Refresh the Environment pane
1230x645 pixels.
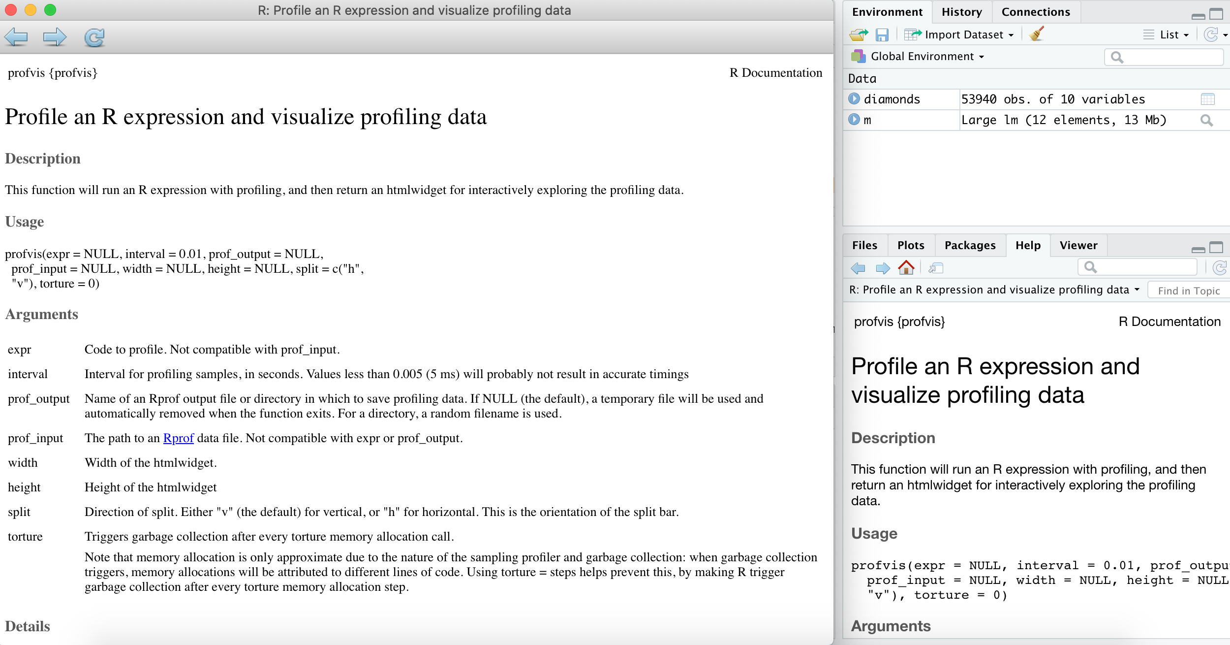coord(1211,34)
